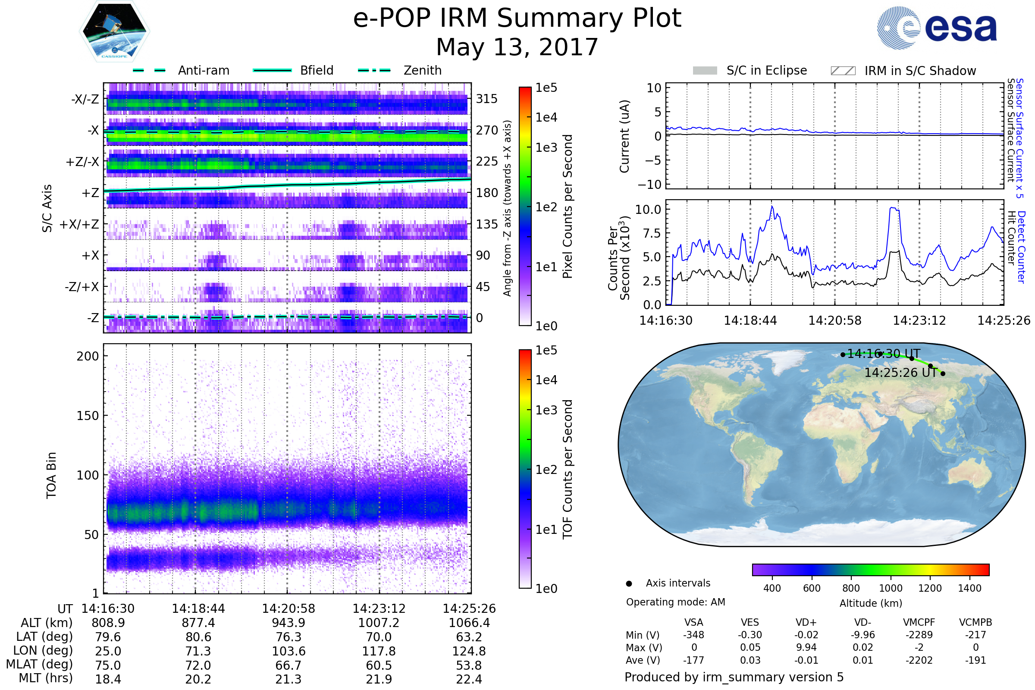Click the VMCPF column header in voltage table
1035x690 pixels.
(919, 622)
